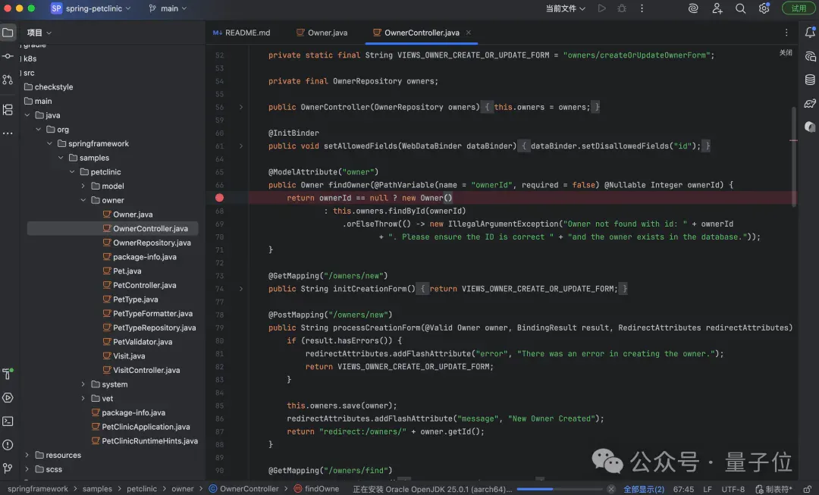Open the Commit tool window icon
The image size is (819, 495).
pyautogui.click(x=8, y=56)
